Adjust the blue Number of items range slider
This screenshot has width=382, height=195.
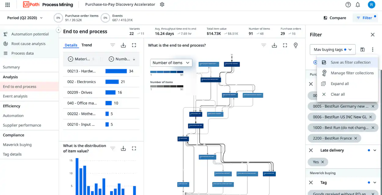point(167,72)
